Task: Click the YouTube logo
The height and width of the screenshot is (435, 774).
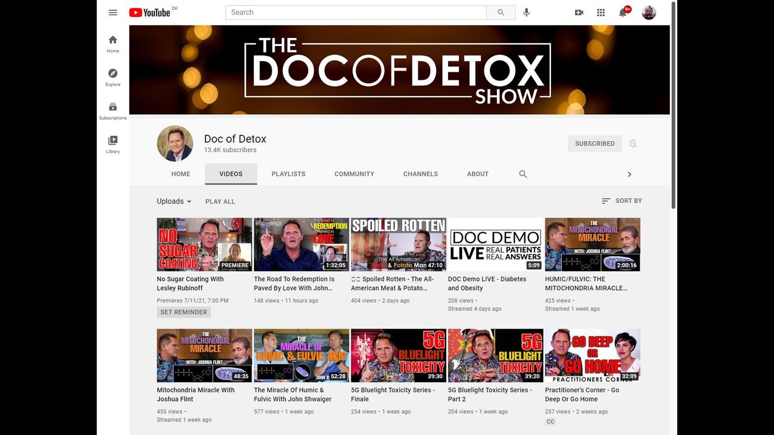Action: pyautogui.click(x=150, y=13)
